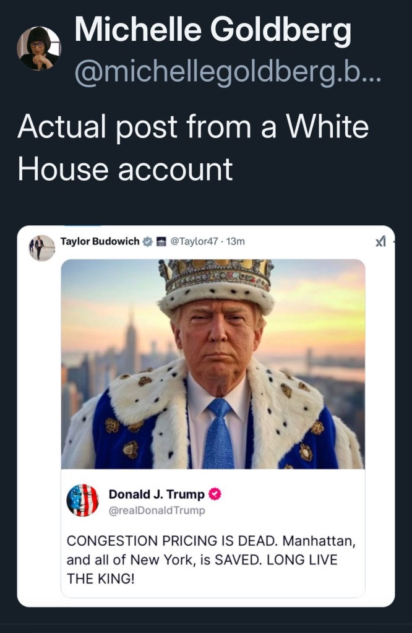The width and height of the screenshot is (412, 633).
Task: Open the Trump king image
Action: tap(213, 364)
